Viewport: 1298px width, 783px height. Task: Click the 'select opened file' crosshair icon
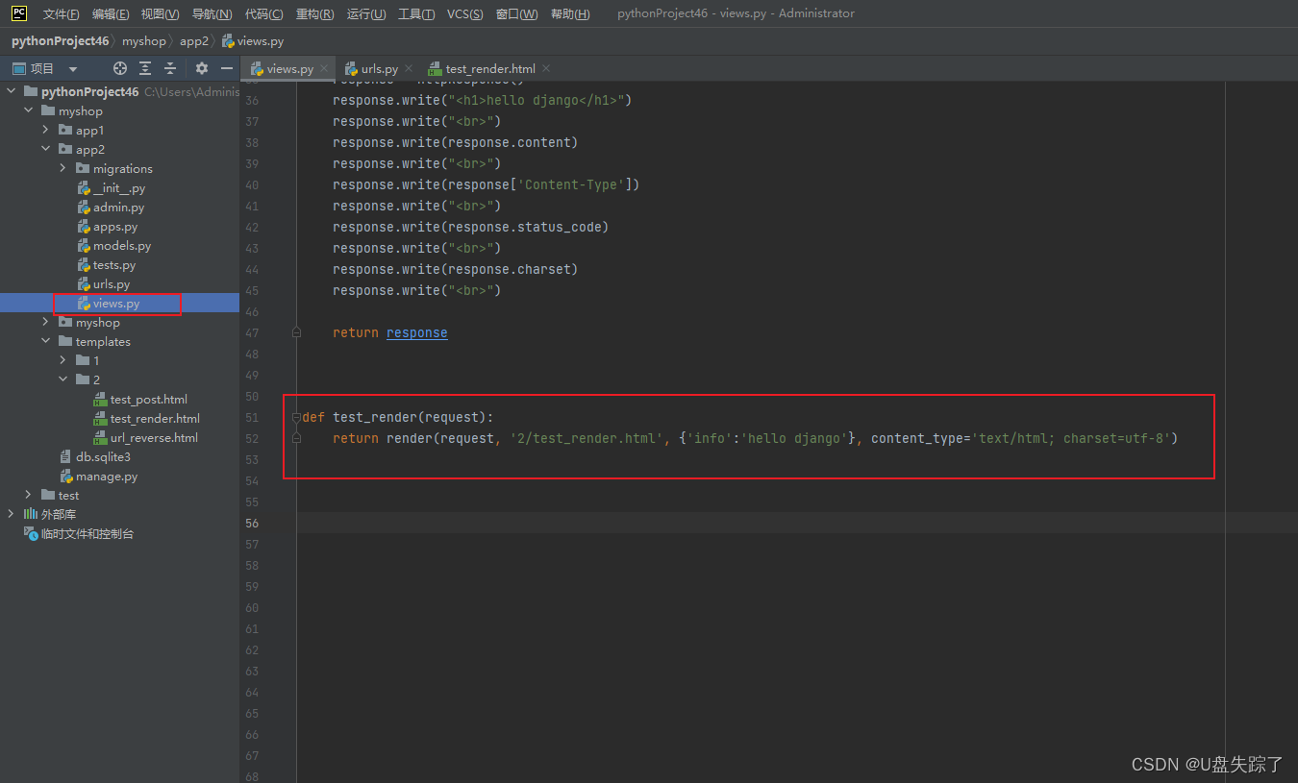point(119,68)
